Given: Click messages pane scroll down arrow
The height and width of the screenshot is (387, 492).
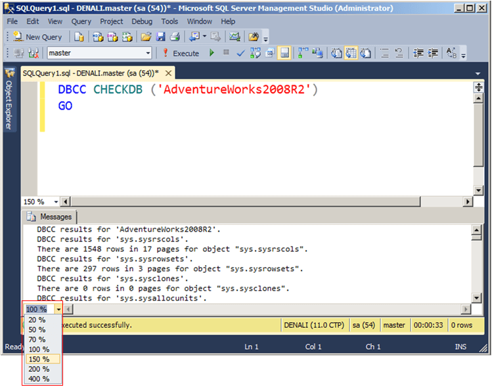Looking at the screenshot, I should tap(477, 298).
